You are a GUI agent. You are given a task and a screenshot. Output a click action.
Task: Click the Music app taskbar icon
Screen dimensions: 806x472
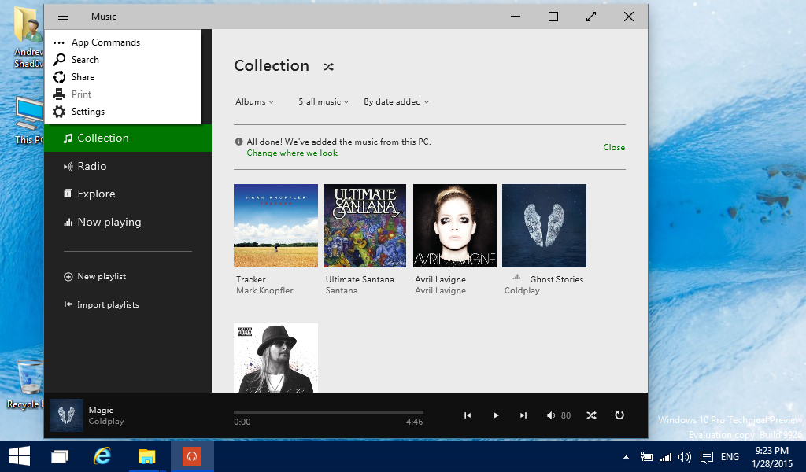[x=192, y=456]
